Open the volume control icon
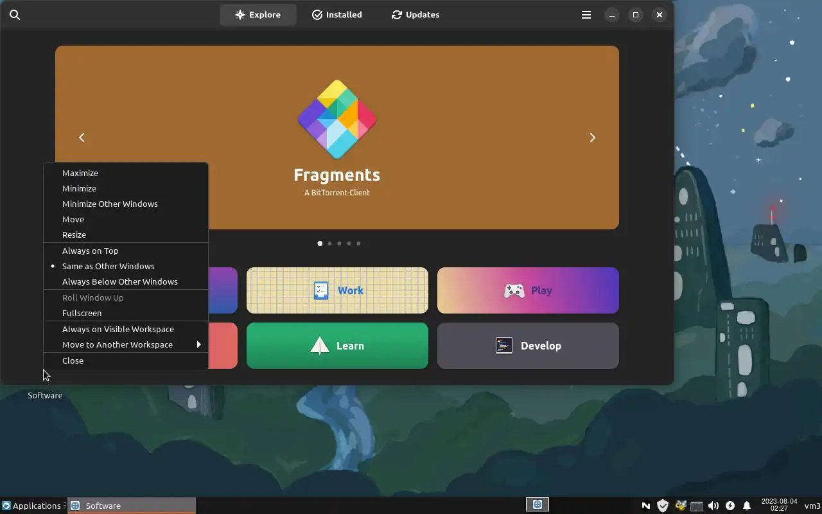Image resolution: width=822 pixels, height=514 pixels. point(713,506)
